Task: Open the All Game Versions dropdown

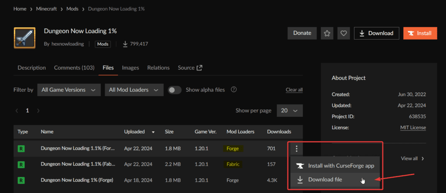Action: (x=69, y=90)
